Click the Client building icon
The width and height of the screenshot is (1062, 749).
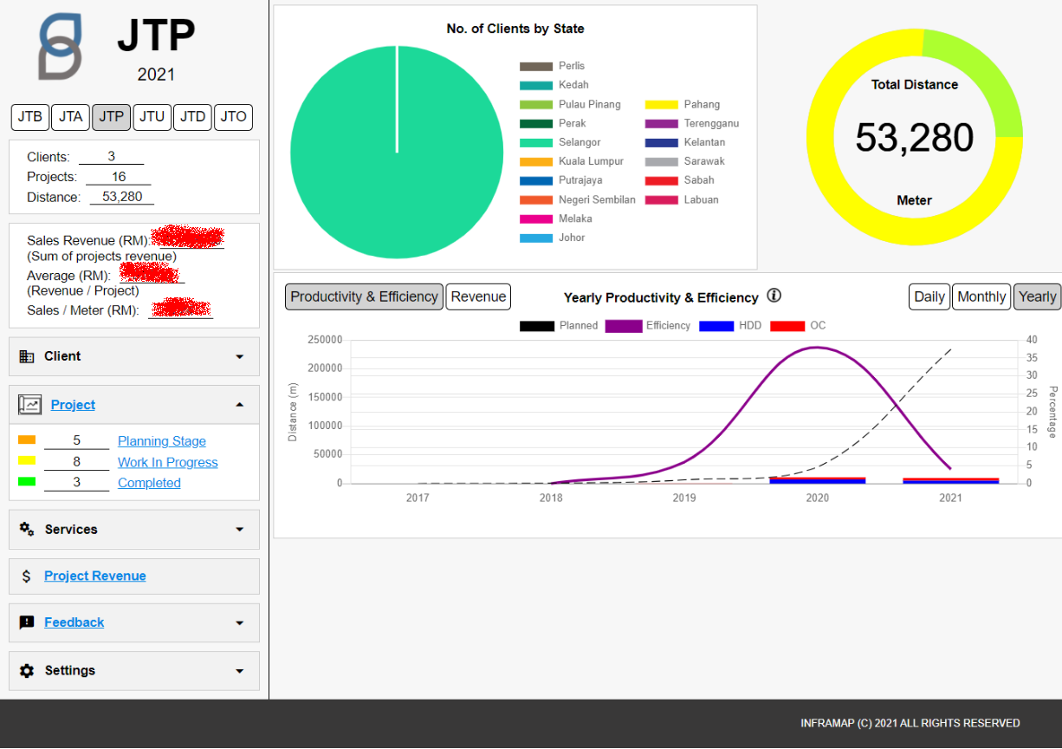click(27, 356)
